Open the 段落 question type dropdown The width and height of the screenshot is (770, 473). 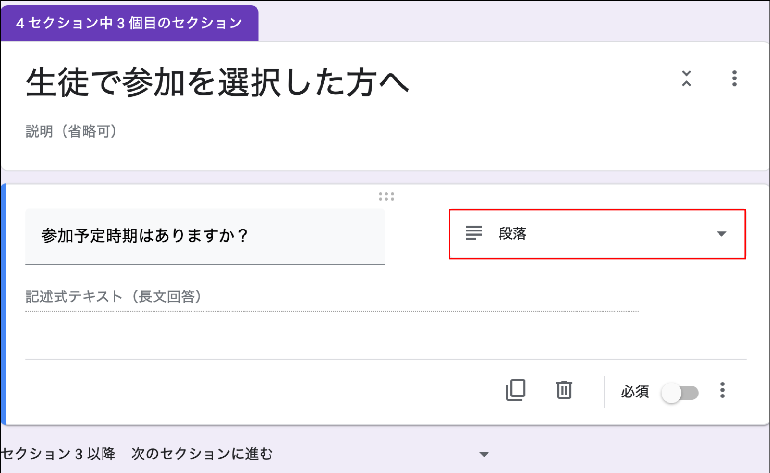597,234
